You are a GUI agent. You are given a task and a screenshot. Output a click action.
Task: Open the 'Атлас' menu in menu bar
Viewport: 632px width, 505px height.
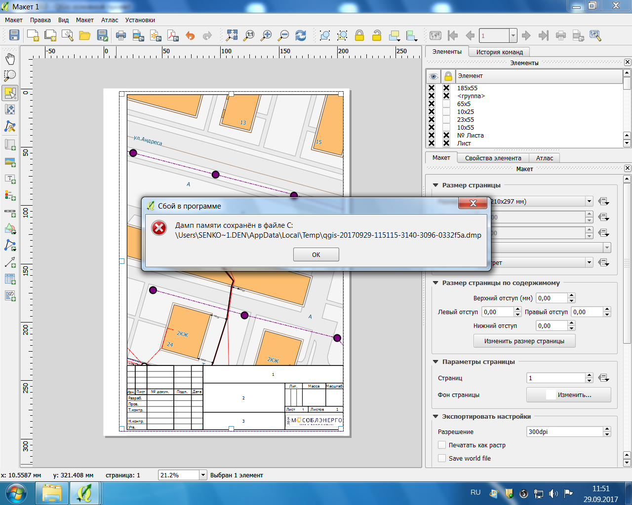(110, 20)
